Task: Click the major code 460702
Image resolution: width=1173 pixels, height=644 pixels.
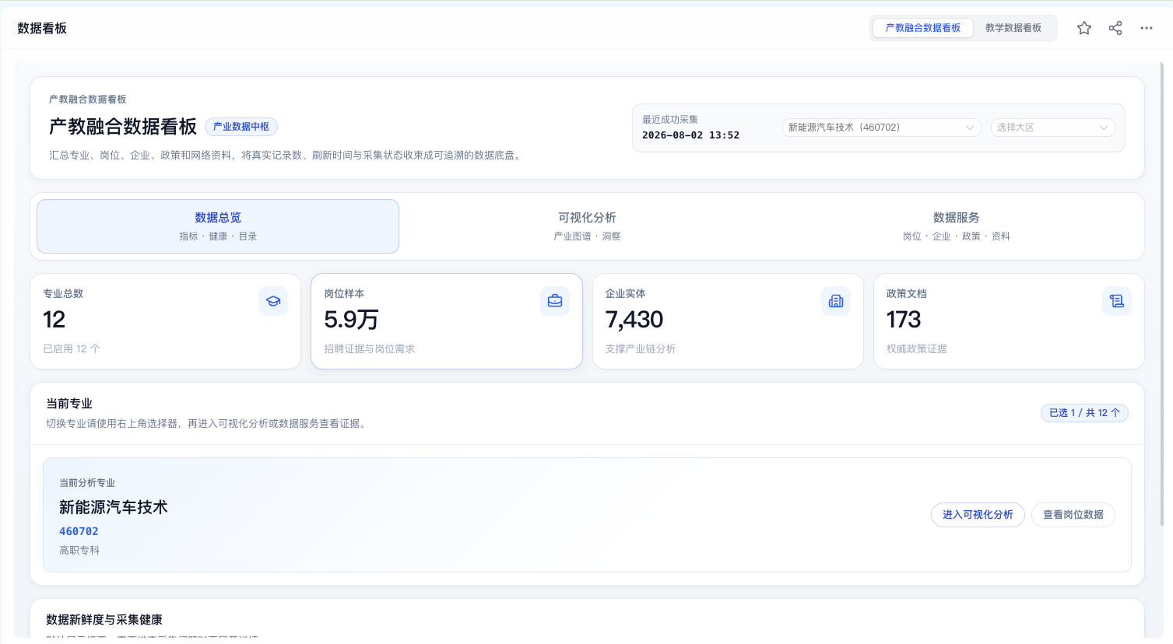Action: pos(79,532)
